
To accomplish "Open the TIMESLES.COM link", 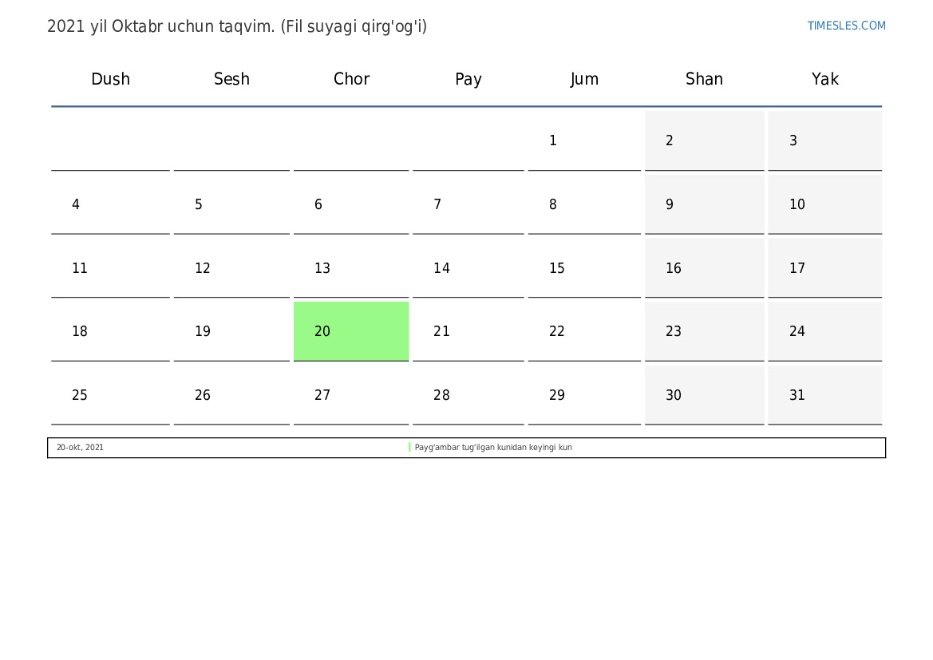I will coord(846,26).
